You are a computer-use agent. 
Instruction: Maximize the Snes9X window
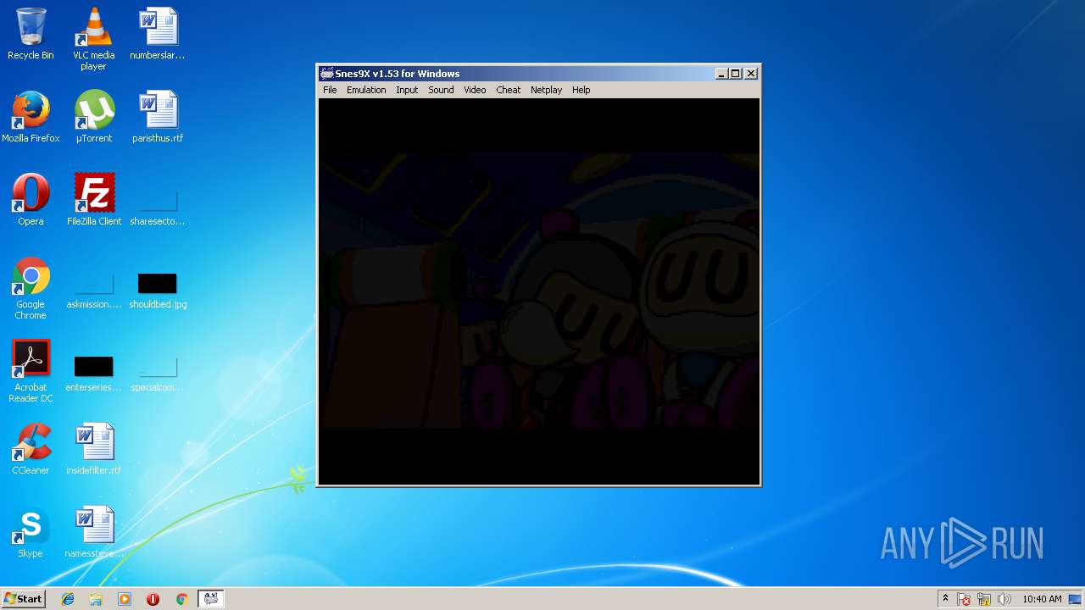(736, 74)
